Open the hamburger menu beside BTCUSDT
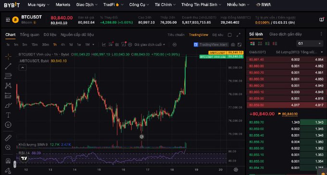Viewport: 327px width, 175px height. 8,20
